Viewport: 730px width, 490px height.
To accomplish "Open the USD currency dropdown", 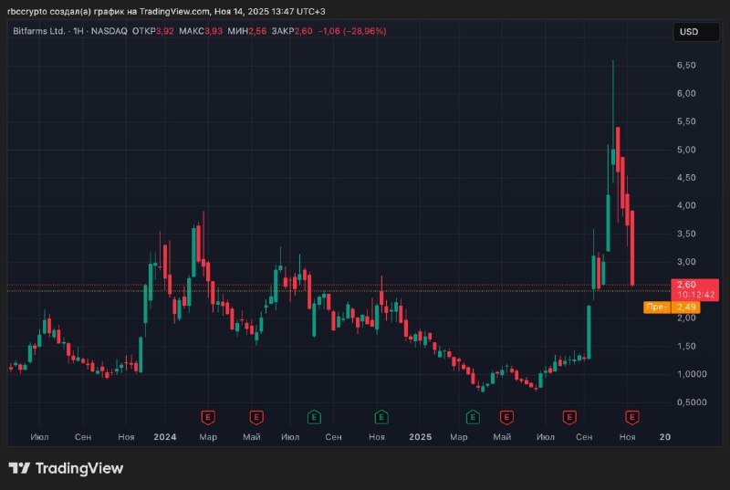I will pos(689,32).
